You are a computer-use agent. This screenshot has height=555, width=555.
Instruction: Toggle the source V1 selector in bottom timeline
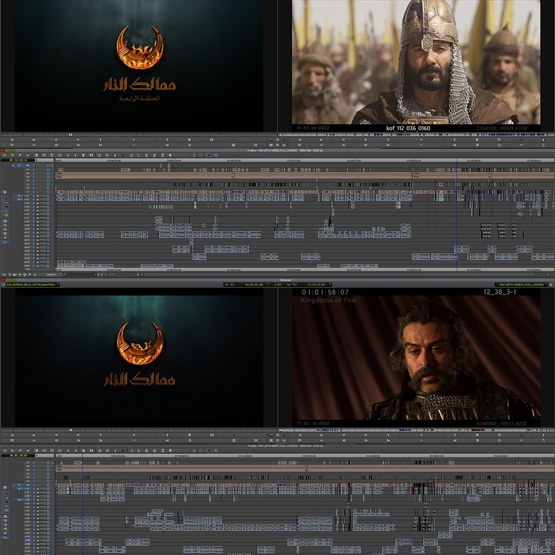coord(19,485)
